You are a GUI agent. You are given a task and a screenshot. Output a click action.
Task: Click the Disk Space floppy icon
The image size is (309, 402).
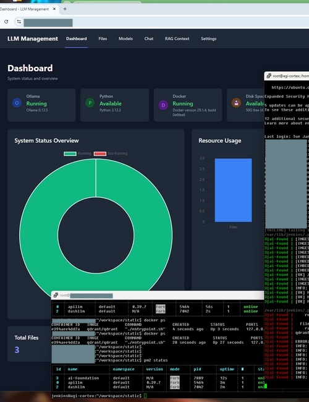click(x=236, y=103)
